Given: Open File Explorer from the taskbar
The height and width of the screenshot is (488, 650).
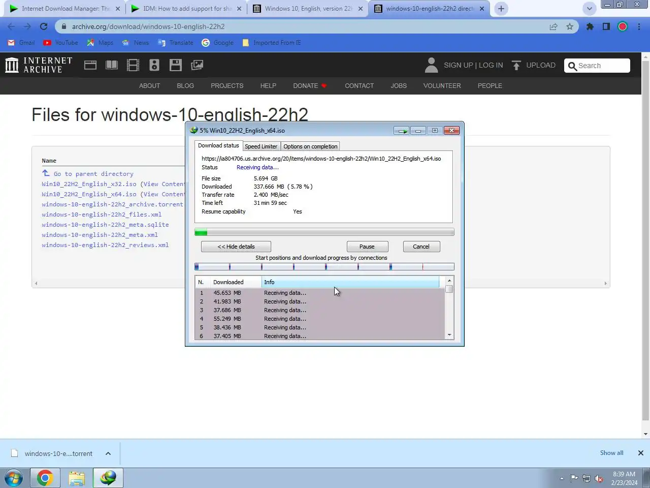Looking at the screenshot, I should pyautogui.click(x=77, y=478).
